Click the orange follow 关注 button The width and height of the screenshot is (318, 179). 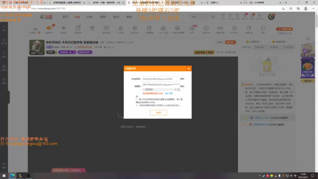231,42
